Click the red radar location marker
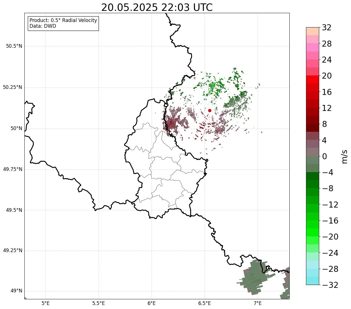The height and width of the screenshot is (309, 351). pyautogui.click(x=210, y=110)
